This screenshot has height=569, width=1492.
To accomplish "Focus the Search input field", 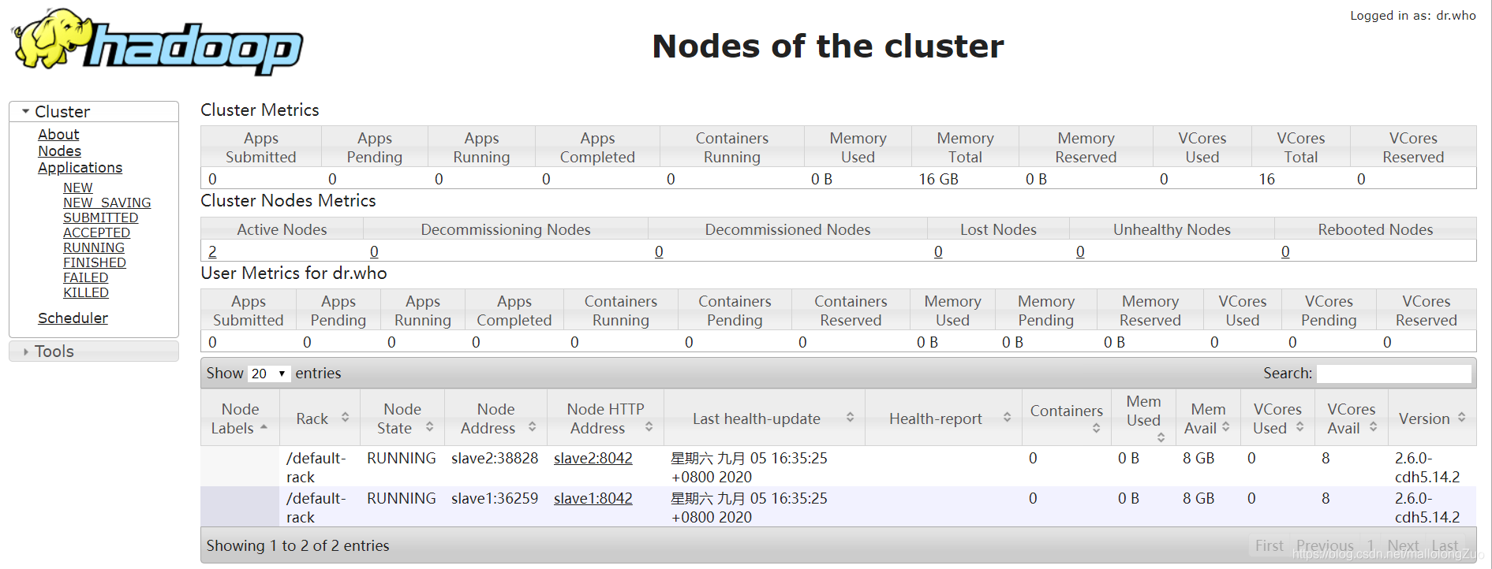I will pyautogui.click(x=1393, y=374).
